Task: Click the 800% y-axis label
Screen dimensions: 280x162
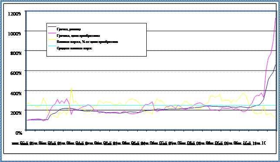Action: 16,53
